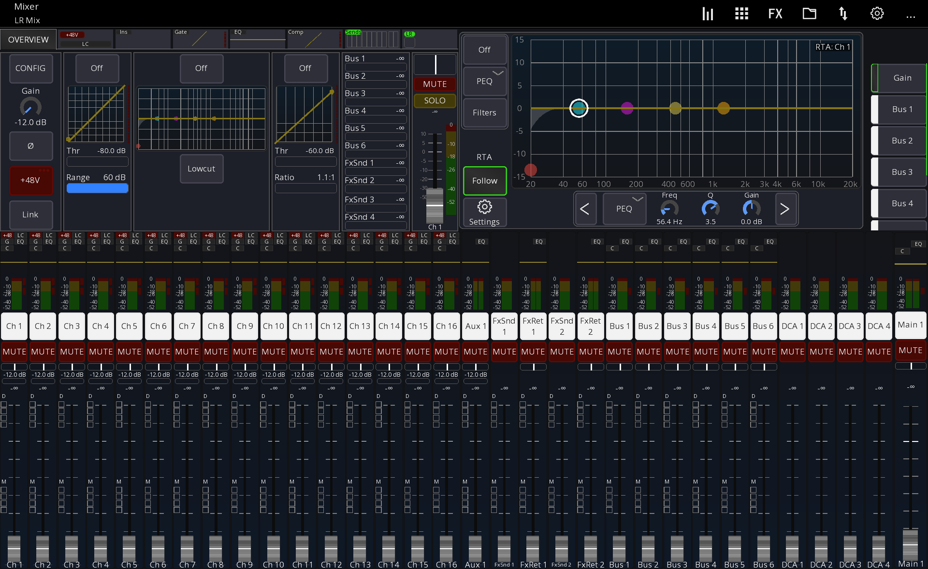Toggle the phase invert button

pyautogui.click(x=30, y=146)
